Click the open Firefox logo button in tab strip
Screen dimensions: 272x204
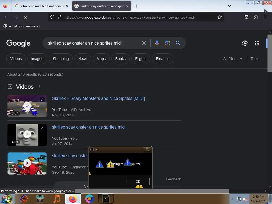(5, 6)
